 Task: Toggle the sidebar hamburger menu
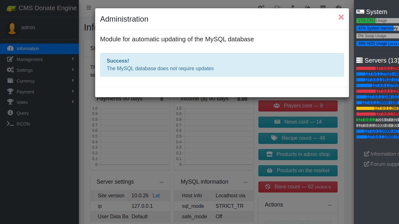click(x=89, y=8)
